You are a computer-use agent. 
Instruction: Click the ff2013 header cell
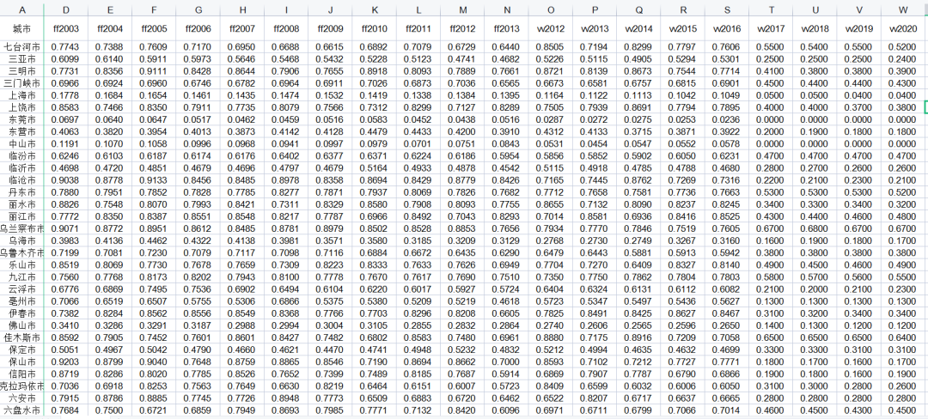tap(506, 28)
